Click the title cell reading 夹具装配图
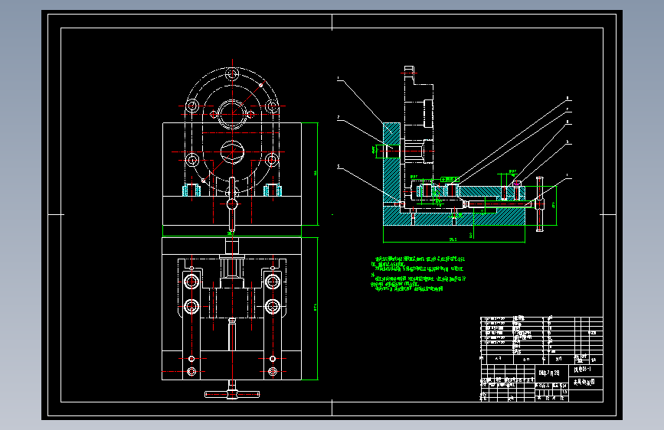 [584, 382]
